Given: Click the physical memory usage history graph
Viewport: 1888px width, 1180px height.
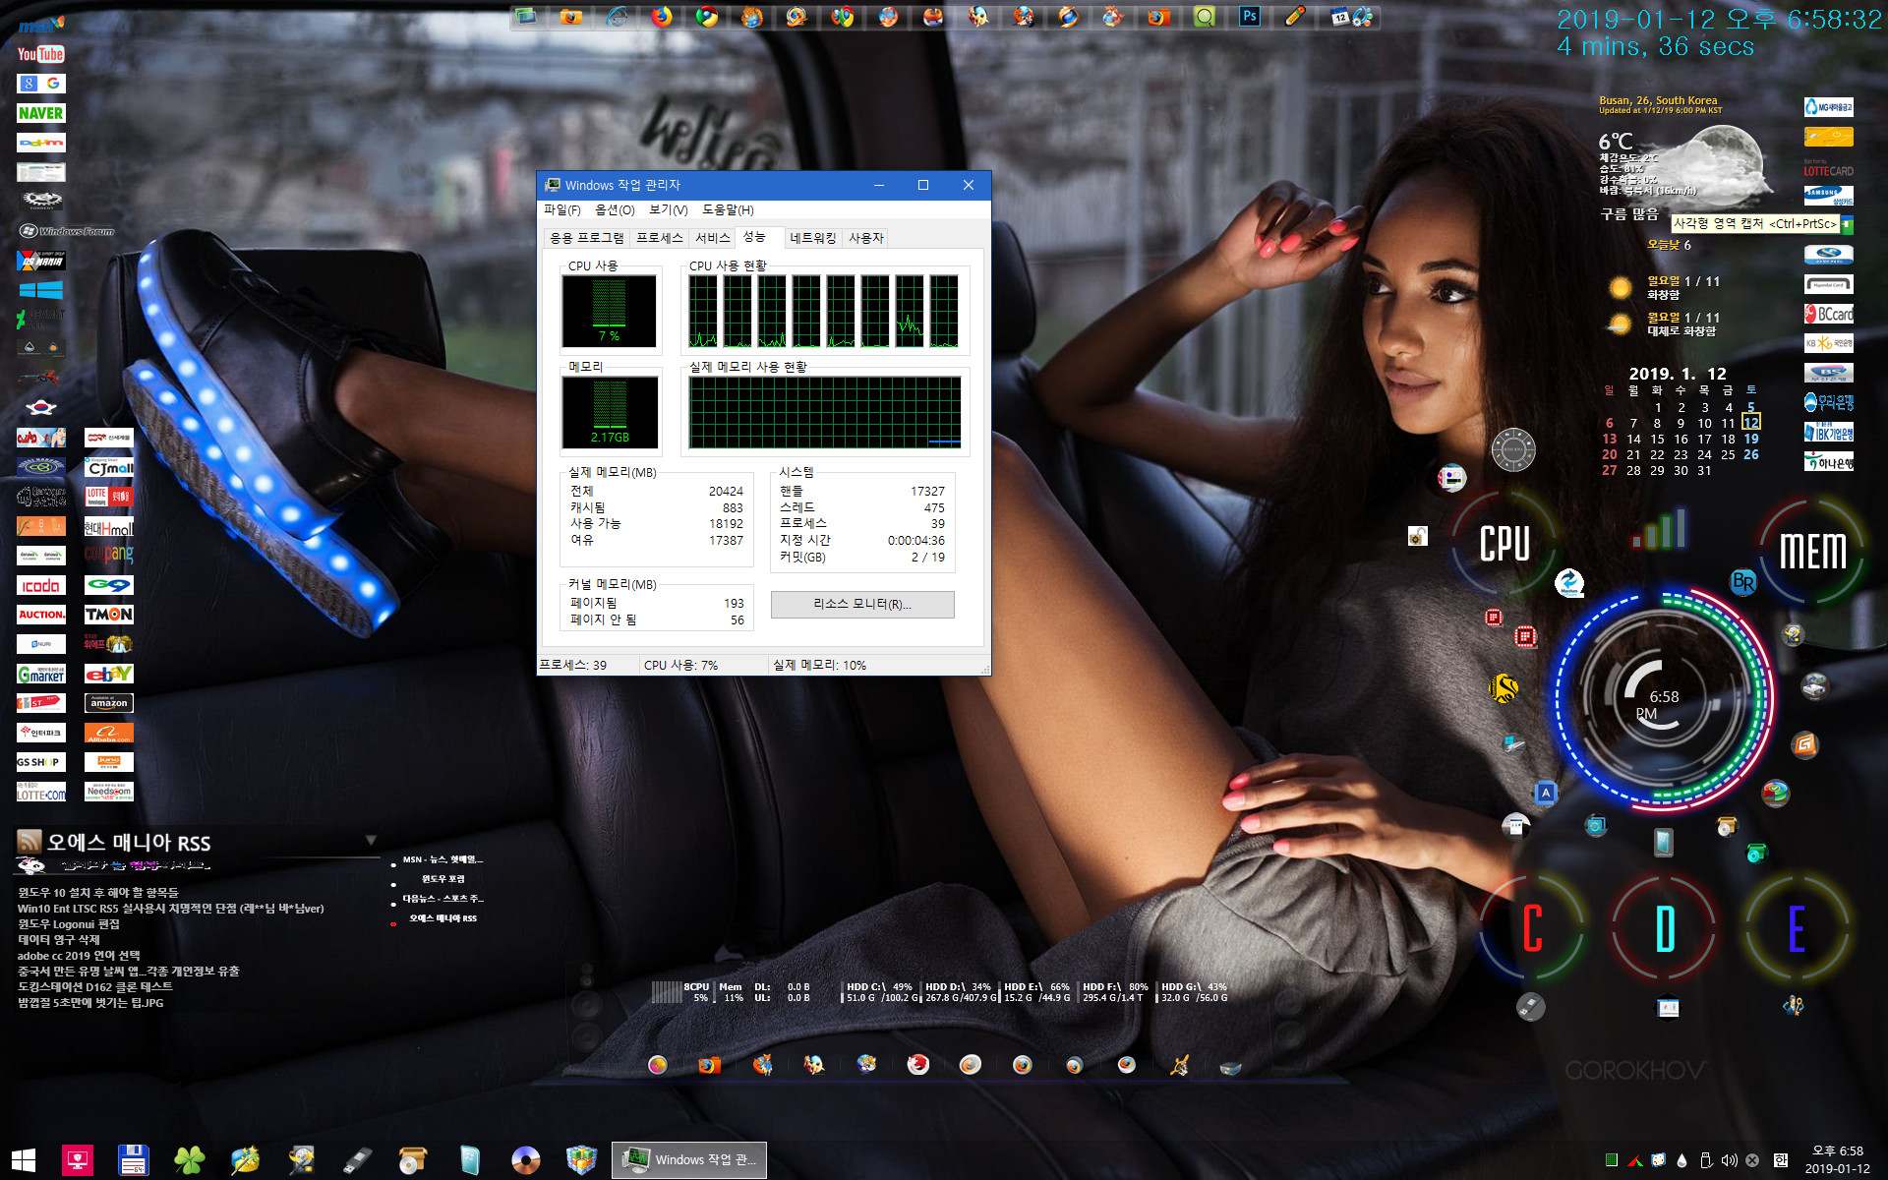Looking at the screenshot, I should coord(825,413).
